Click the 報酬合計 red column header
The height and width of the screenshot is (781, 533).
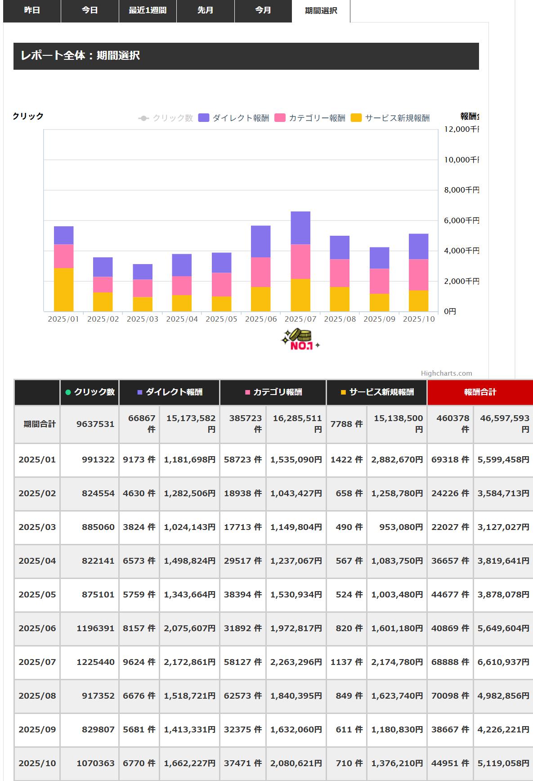pos(480,392)
